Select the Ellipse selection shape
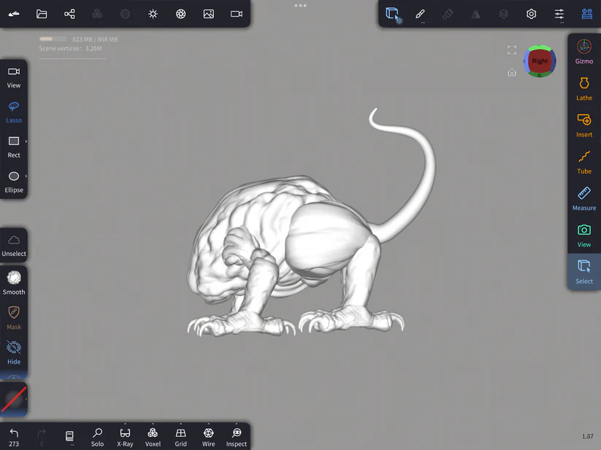601x450 pixels. click(x=14, y=182)
